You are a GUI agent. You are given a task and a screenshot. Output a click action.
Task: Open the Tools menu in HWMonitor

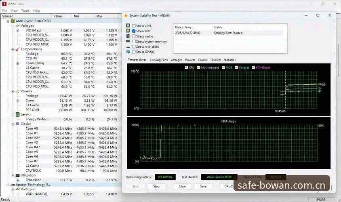(x=25, y=11)
